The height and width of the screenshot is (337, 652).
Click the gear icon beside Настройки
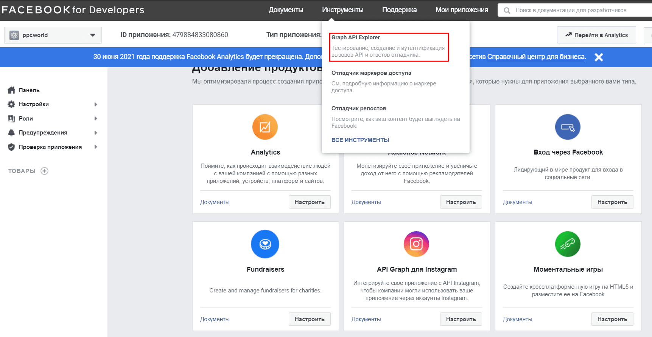pos(11,104)
